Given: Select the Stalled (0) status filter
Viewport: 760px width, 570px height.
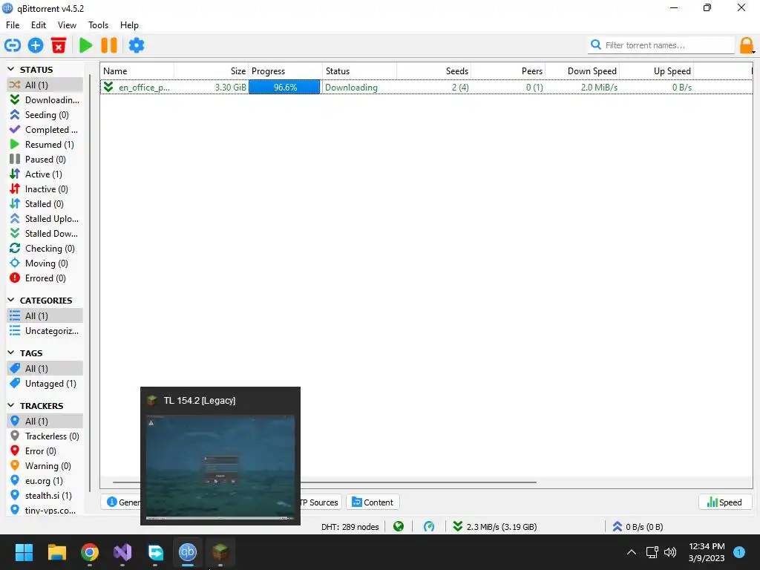Looking at the screenshot, I should click(x=45, y=204).
